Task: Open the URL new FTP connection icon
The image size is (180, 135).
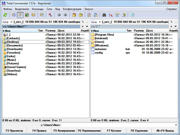Action: (95, 15)
